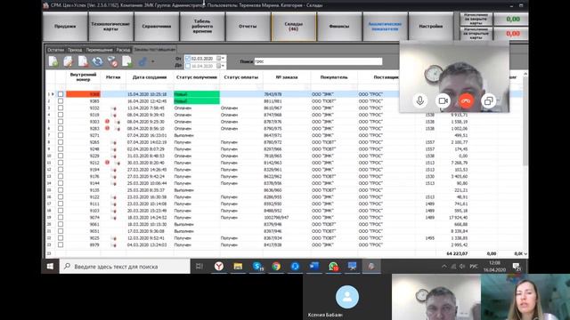Refresh the supplier orders list
The height and width of the screenshot is (320, 570).
(x=97, y=61)
